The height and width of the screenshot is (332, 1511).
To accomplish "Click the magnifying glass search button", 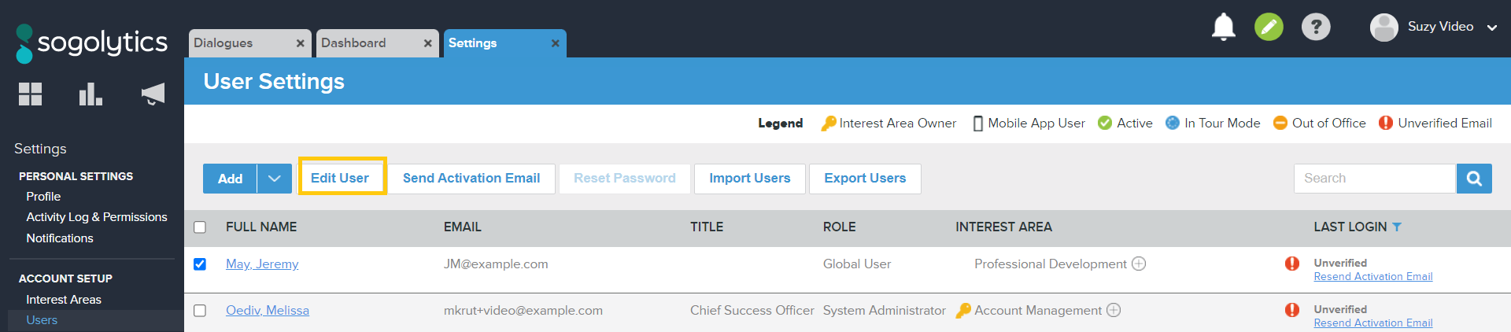I will point(1474,179).
